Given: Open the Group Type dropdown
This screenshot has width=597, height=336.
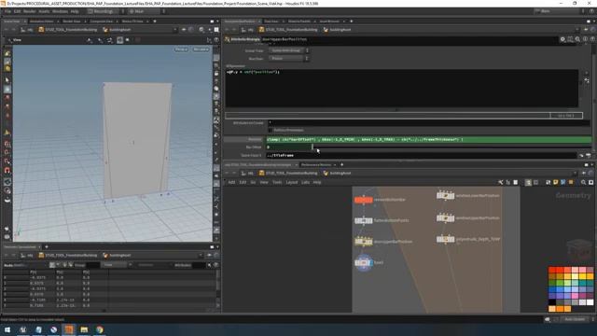Looking at the screenshot, I should (288, 50).
